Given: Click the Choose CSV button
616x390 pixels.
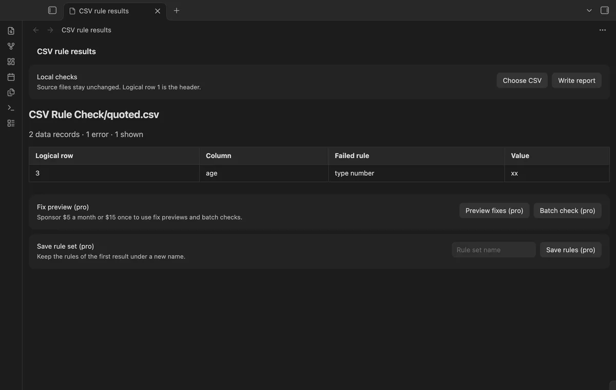Looking at the screenshot, I should [522, 81].
